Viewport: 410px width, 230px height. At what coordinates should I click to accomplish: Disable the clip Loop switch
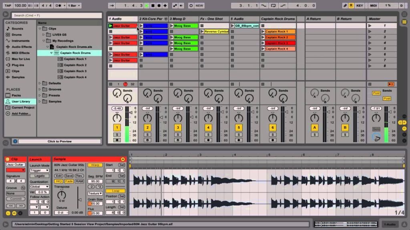pyautogui.click(x=115, y=191)
